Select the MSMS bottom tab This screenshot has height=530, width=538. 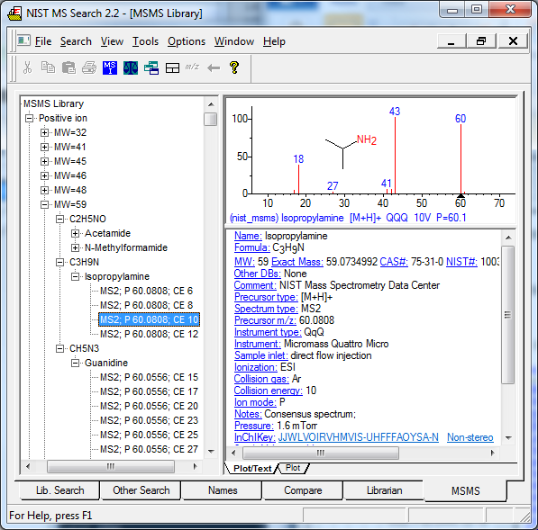coord(465,490)
